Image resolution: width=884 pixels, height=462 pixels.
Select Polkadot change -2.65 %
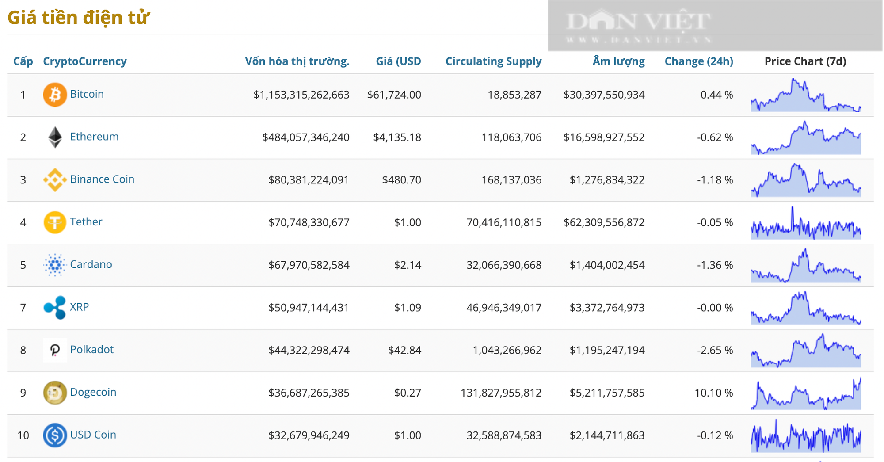(715, 350)
